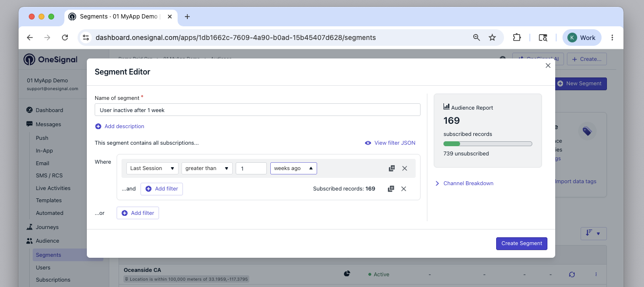Expand the Messages sidebar section
The image size is (644, 287).
click(48, 124)
